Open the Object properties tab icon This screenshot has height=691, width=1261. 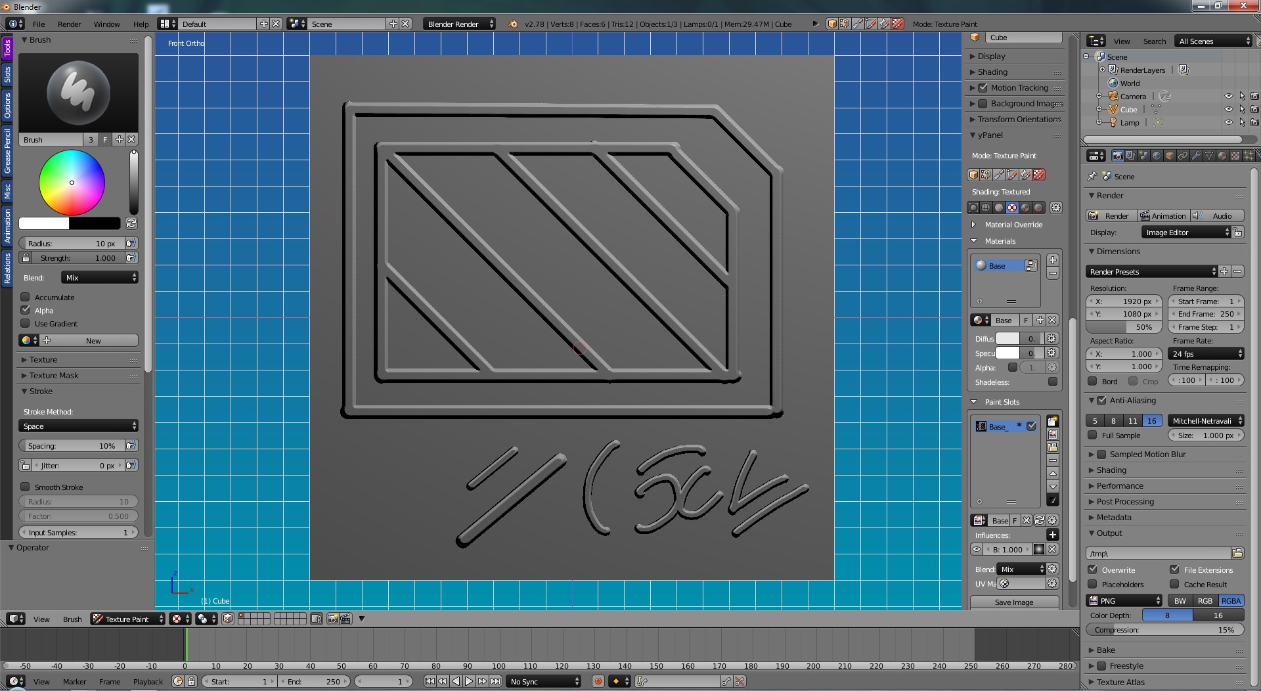click(1170, 156)
